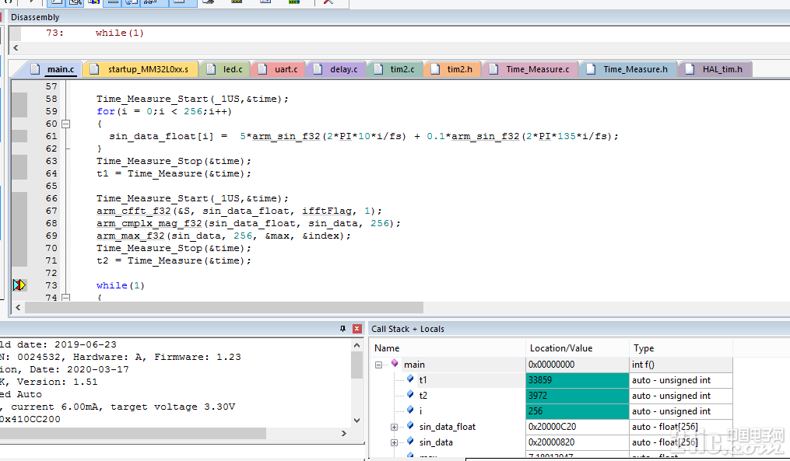Click the command window vertical scrollbar thumb
Screen dimensions: 790x461
tap(356, 365)
